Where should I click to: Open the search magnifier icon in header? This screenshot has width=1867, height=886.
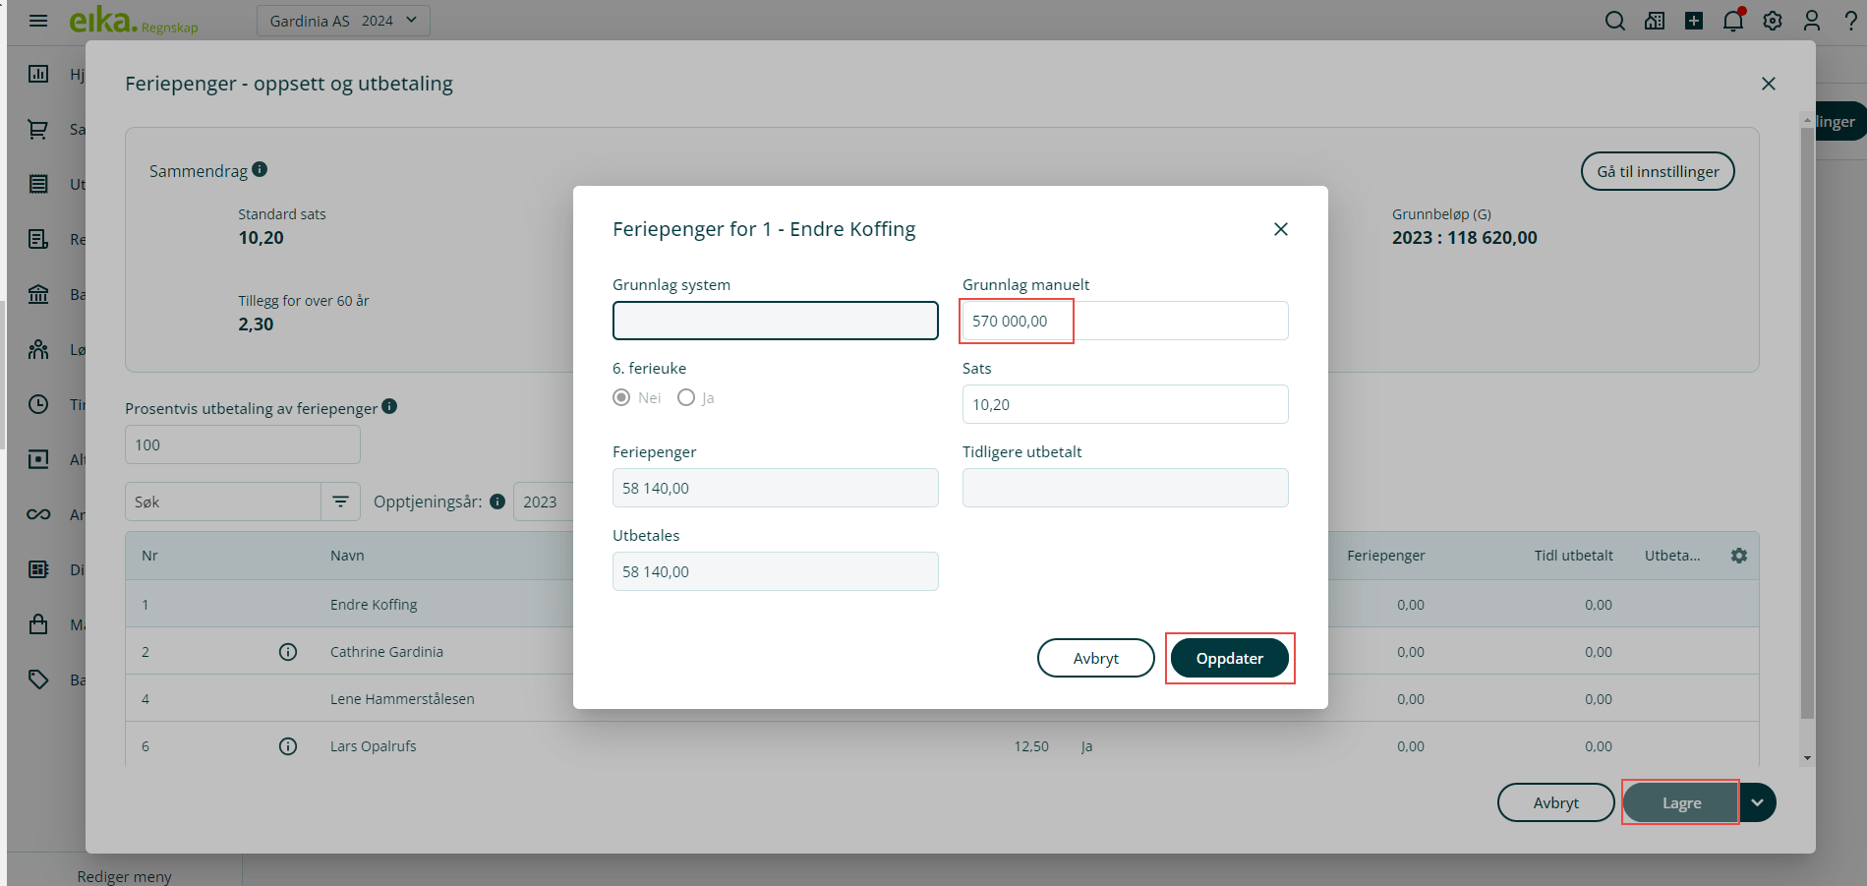coord(1614,21)
